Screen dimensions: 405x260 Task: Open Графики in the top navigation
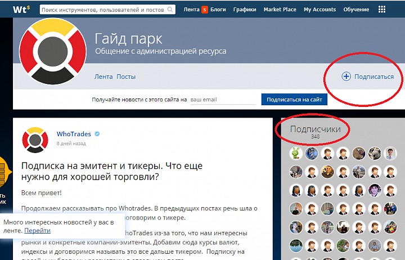pos(245,10)
